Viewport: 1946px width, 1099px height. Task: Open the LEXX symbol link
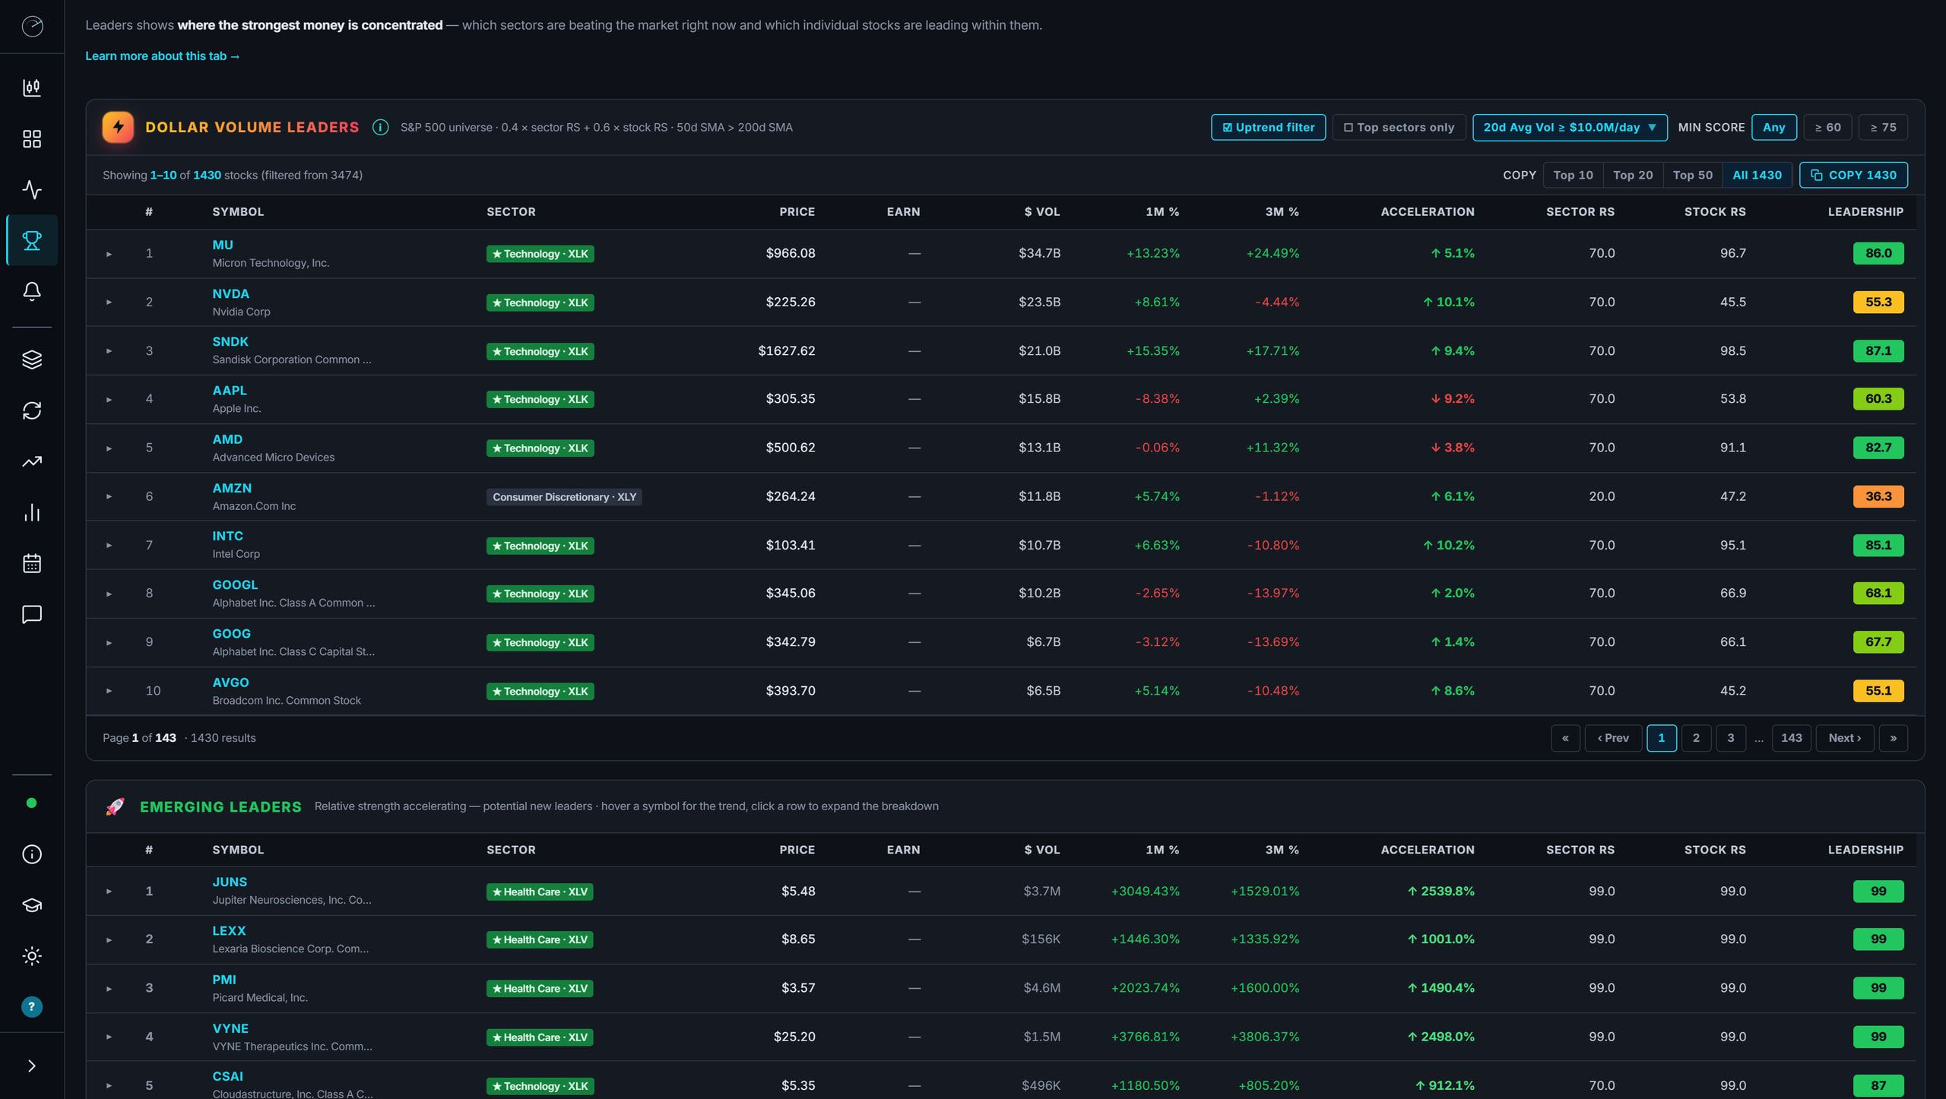(x=229, y=931)
